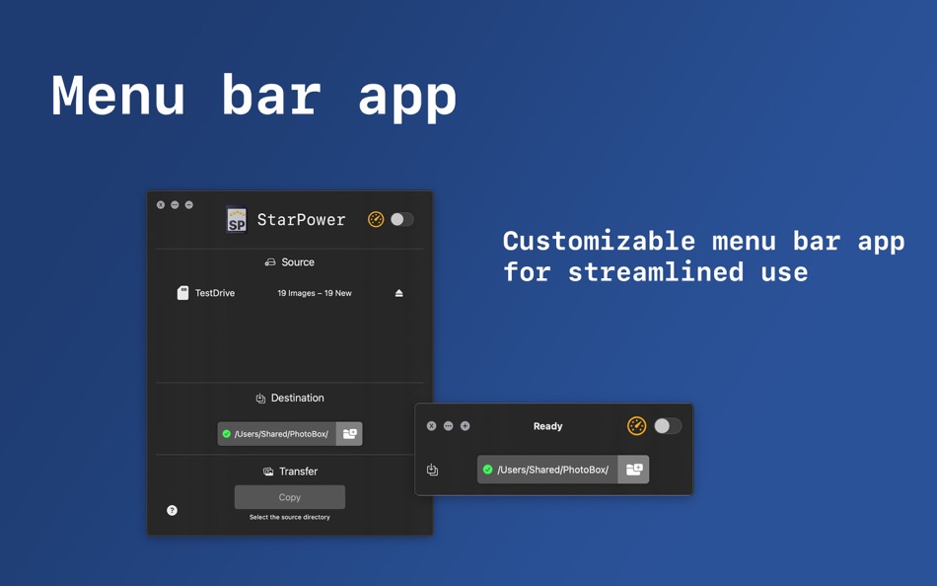Click green checkmark in compact window destination field
This screenshot has width=937, height=586.
[487, 470]
